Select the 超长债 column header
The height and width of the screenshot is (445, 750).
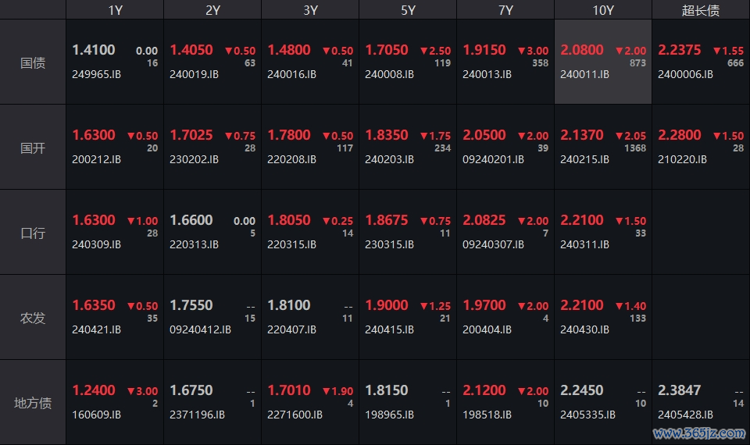(701, 10)
